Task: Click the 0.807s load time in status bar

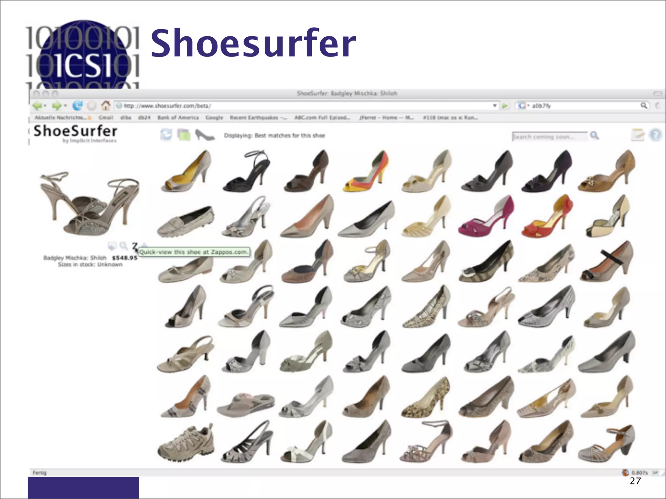Action: (640, 473)
